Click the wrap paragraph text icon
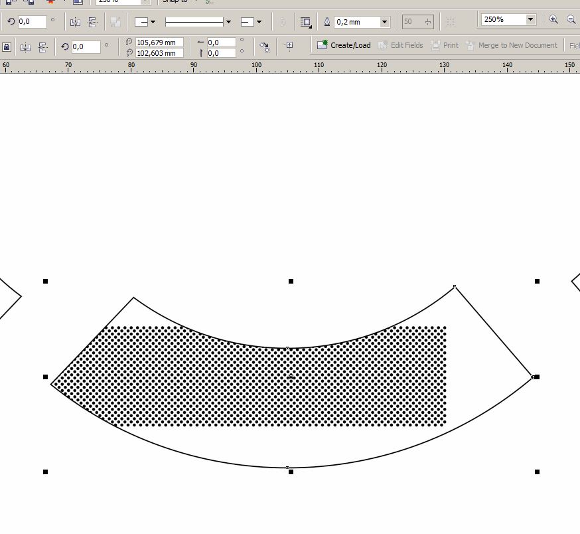Viewport: 580px width, 534px height. tap(305, 22)
